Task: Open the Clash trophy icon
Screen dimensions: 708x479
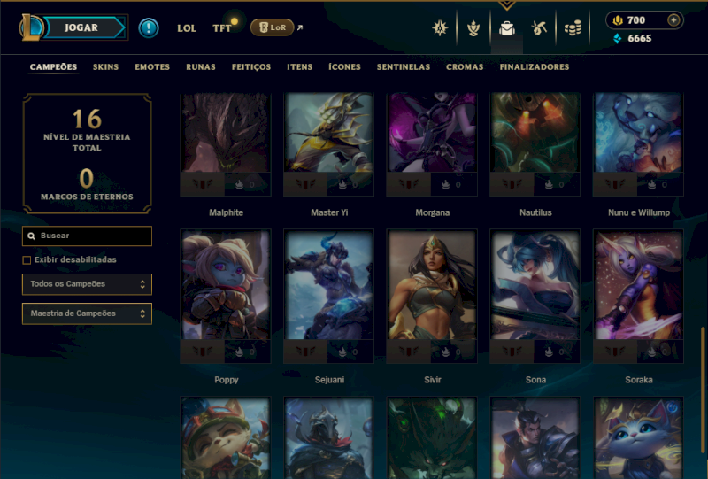Action: pyautogui.click(x=473, y=28)
